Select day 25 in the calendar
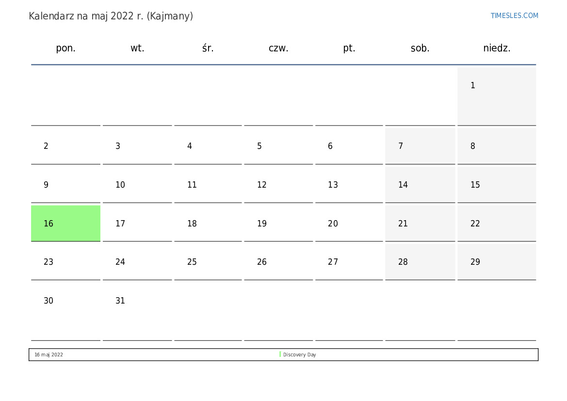 coord(208,262)
